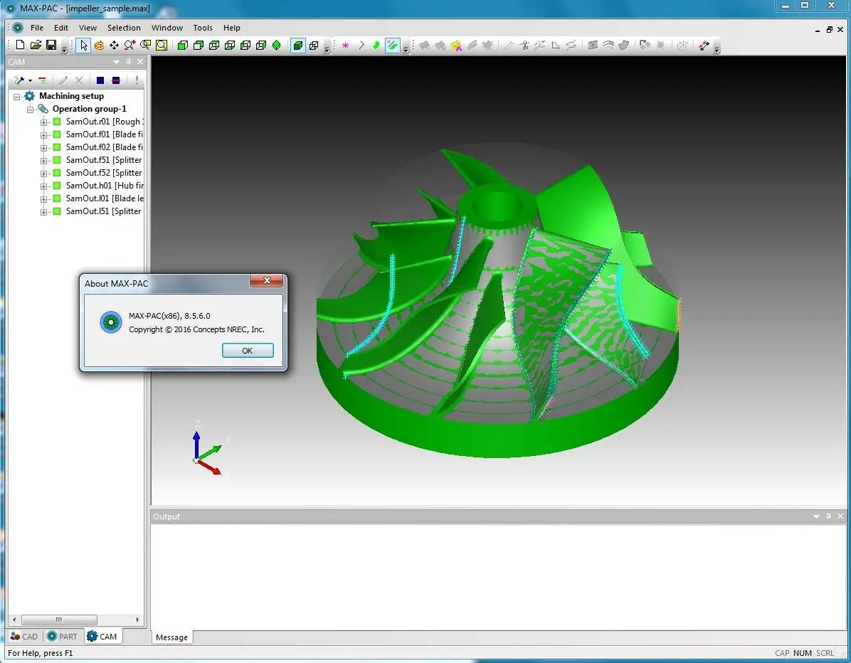Select the CAM tab at bottom

click(102, 637)
